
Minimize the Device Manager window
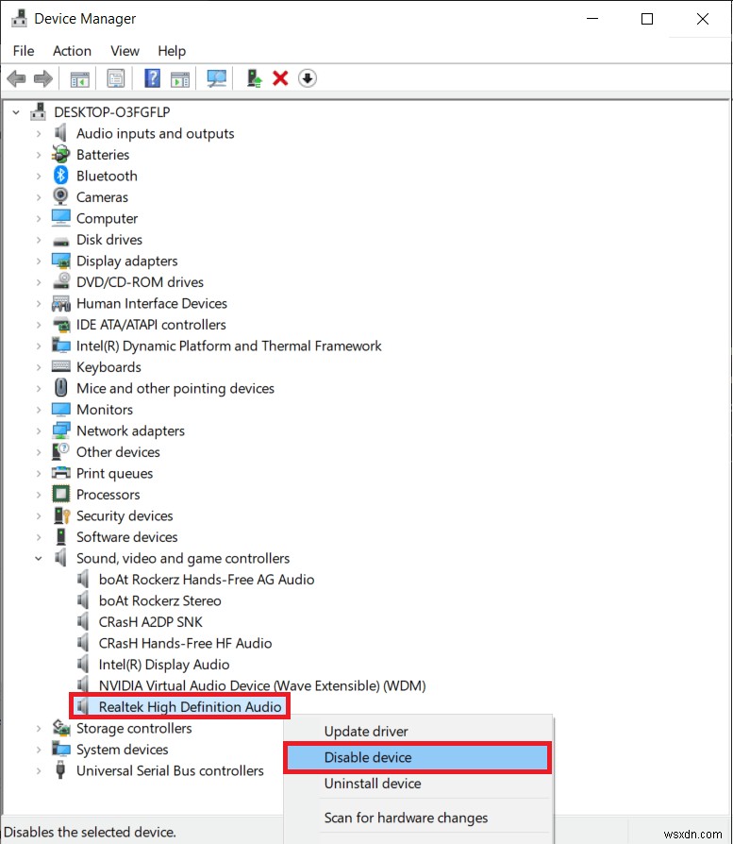tap(592, 19)
